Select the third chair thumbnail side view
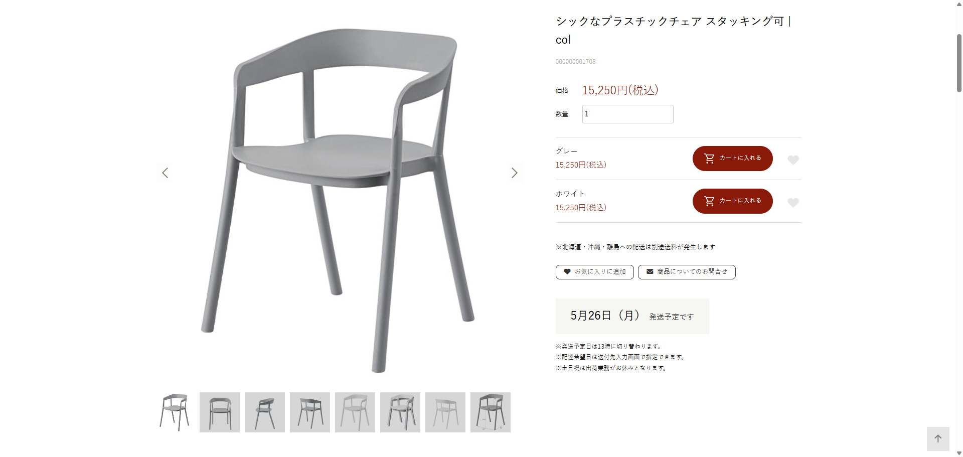The height and width of the screenshot is (457, 963). 265,412
